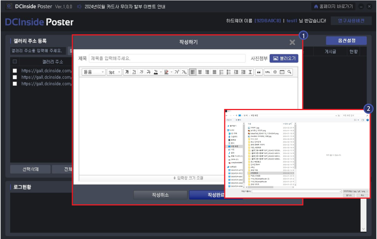Apply subscript formatting
This screenshot has width=377, height=239.
click(x=184, y=72)
